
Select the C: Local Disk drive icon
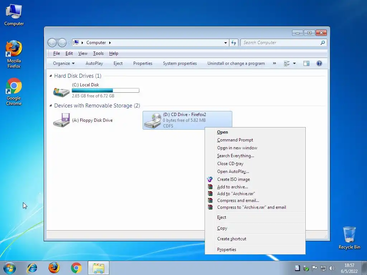[x=61, y=92]
